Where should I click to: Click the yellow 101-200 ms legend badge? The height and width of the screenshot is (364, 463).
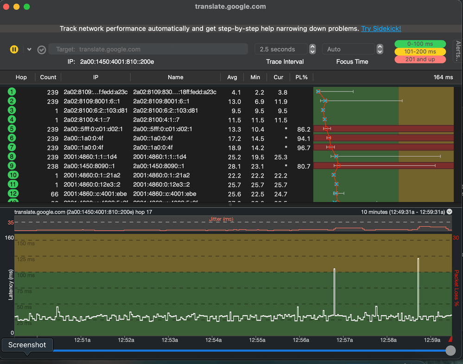[x=420, y=51]
